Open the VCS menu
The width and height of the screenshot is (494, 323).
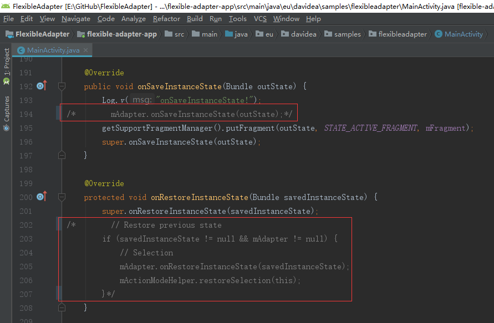tap(260, 19)
